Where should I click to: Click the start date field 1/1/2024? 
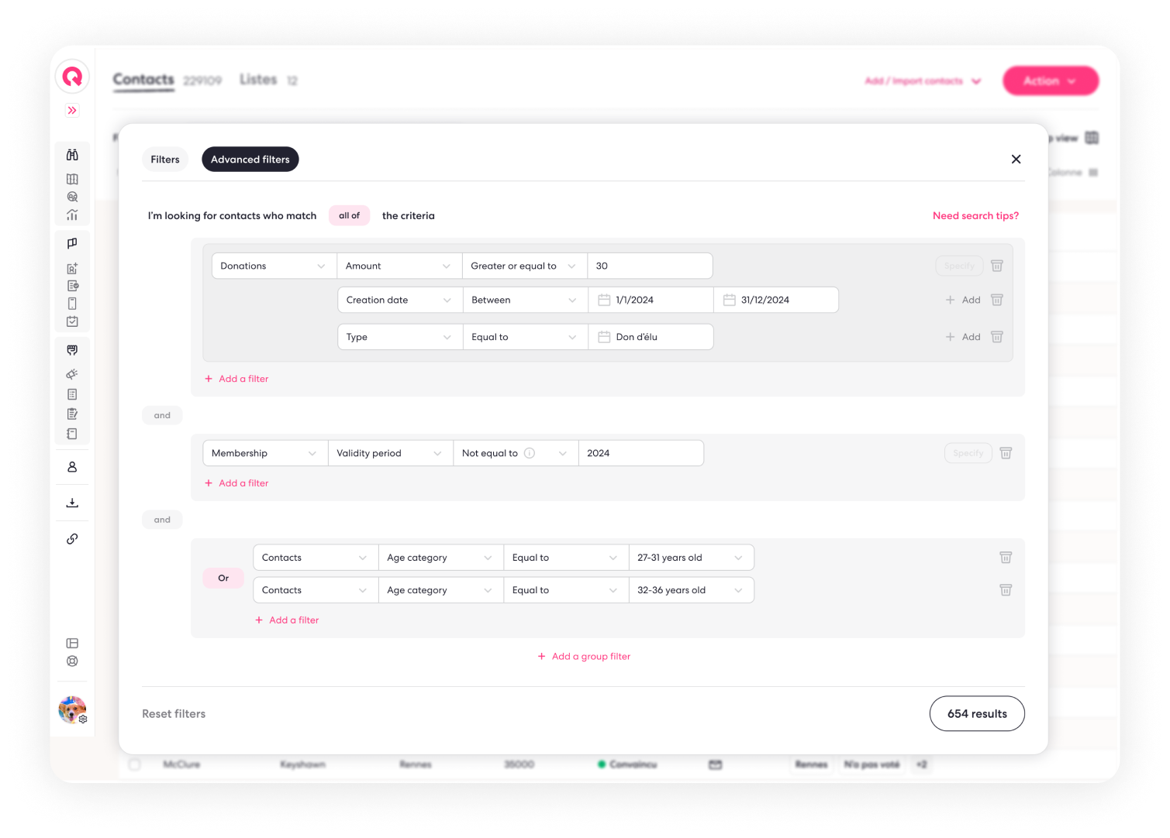point(651,300)
